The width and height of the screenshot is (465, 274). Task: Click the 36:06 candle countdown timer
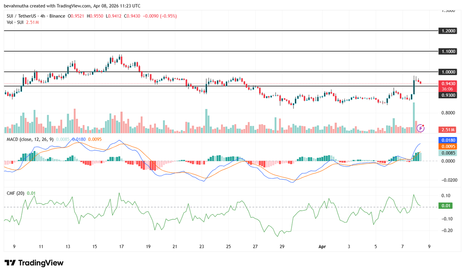447,89
